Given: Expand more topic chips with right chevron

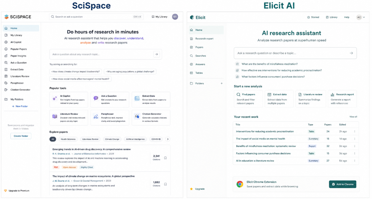Looking at the screenshot, I should pyautogui.click(x=168, y=139).
